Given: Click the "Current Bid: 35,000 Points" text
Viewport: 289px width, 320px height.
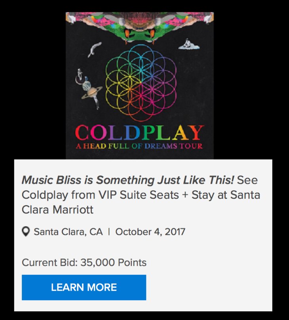Looking at the screenshot, I should click(84, 262).
